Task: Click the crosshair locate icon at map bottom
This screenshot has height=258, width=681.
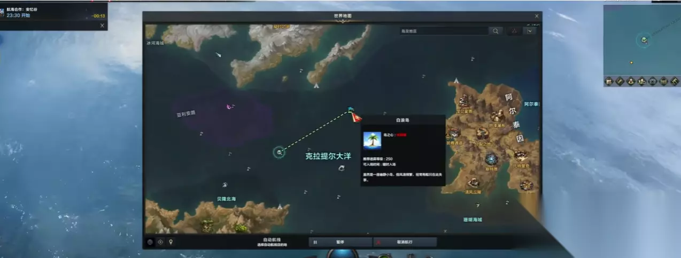Action: click(160, 242)
